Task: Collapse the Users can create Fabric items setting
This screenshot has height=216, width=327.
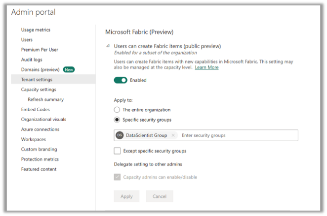Action: pyautogui.click(x=108, y=46)
